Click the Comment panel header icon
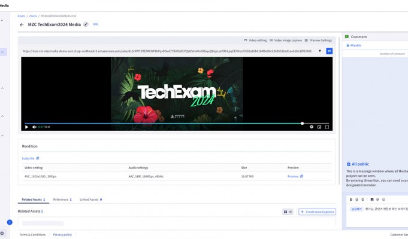Image resolution: width=408 pixels, height=239 pixels. (347, 37)
